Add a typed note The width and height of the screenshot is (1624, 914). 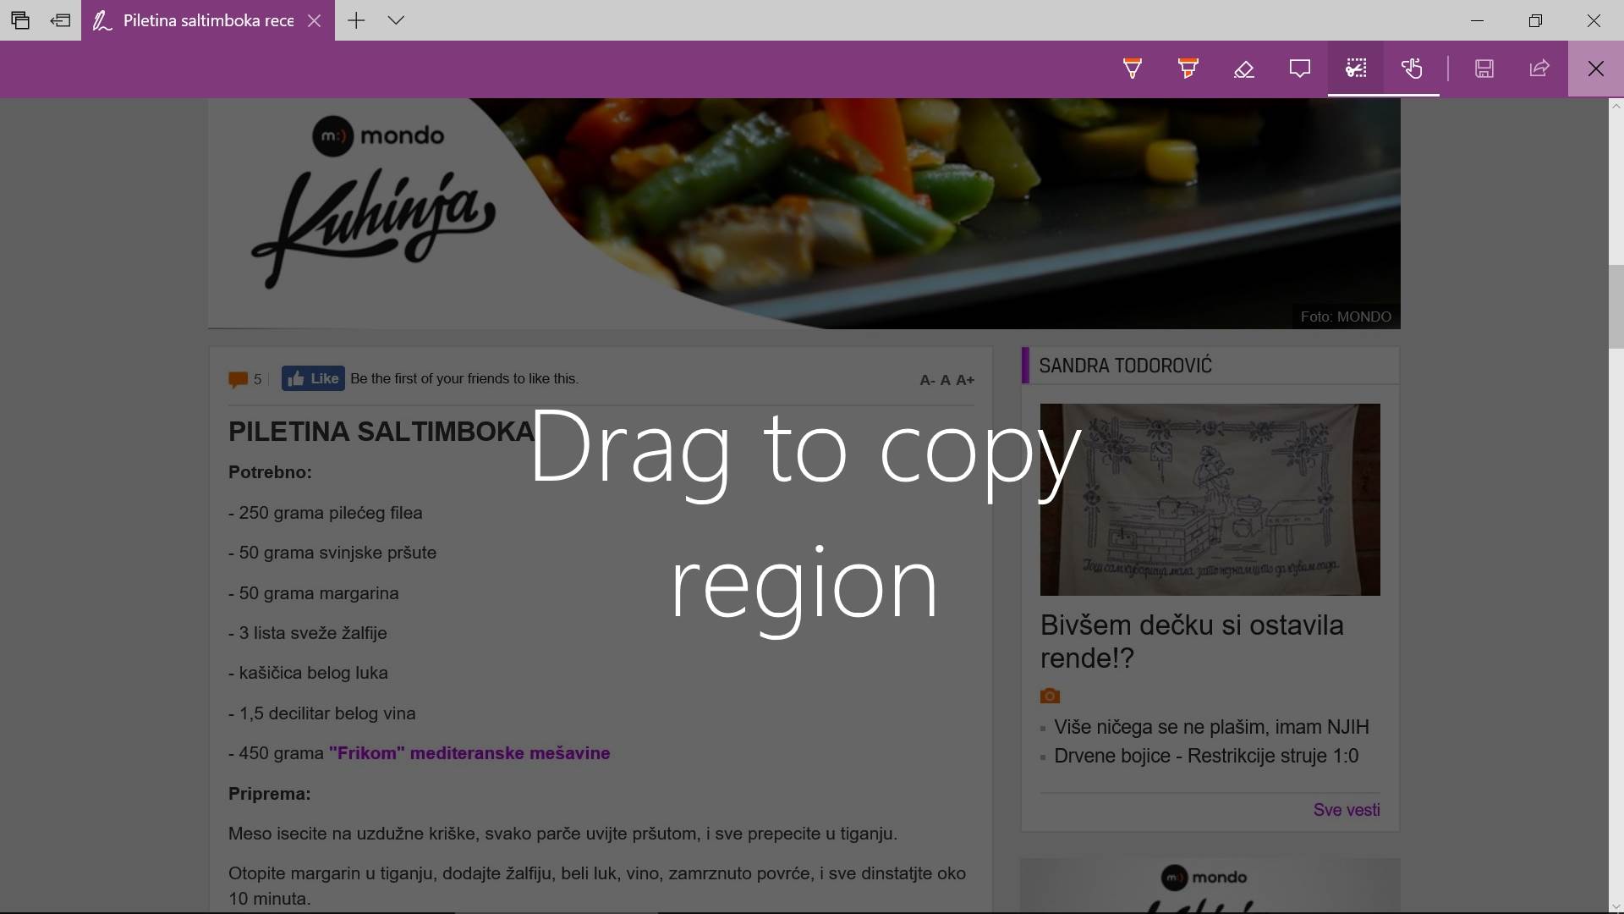1299,69
